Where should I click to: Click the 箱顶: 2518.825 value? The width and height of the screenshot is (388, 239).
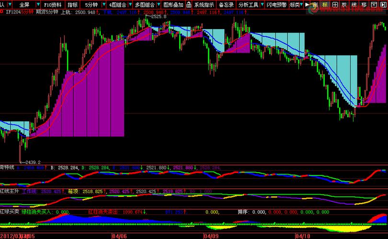(85, 191)
